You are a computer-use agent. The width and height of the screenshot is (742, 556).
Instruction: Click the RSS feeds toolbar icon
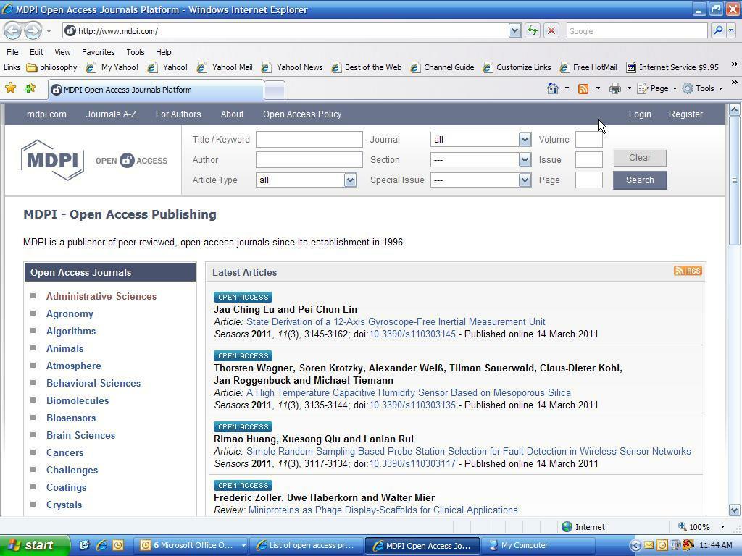pos(583,89)
